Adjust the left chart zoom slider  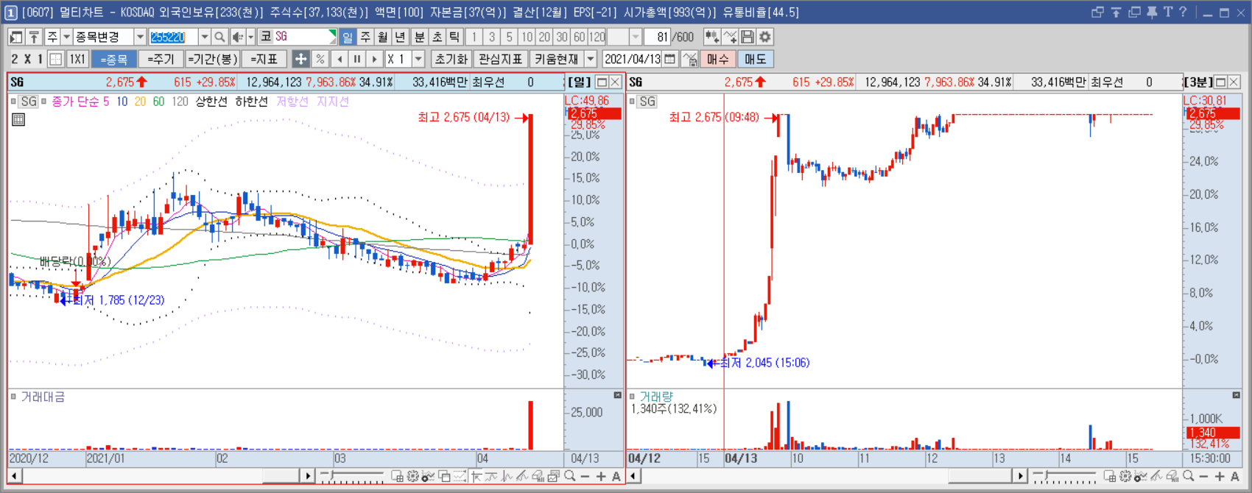point(352,477)
